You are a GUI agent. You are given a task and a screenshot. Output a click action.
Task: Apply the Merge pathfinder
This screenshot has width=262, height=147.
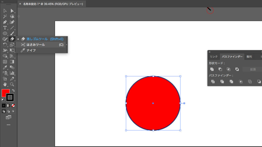(x=231, y=81)
